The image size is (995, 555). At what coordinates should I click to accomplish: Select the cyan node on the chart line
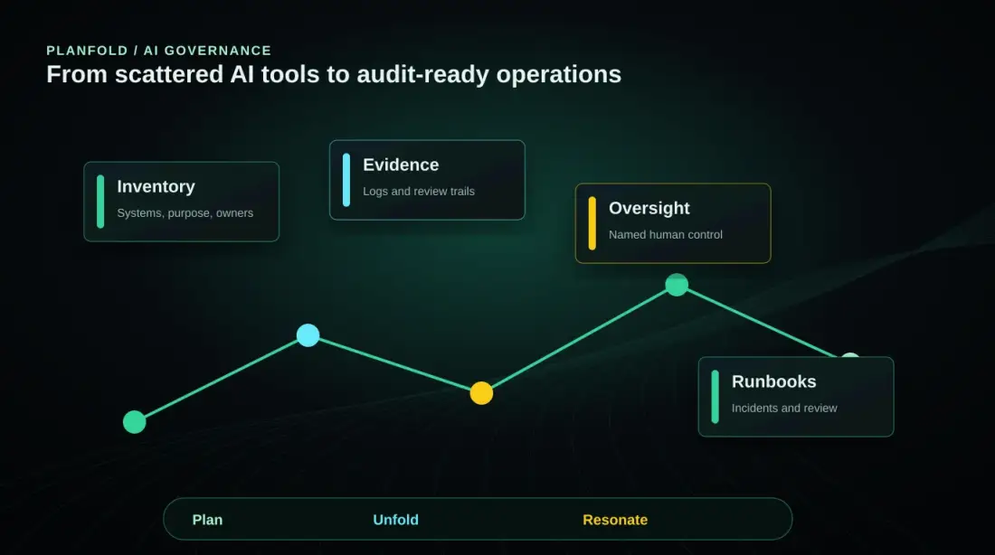(308, 335)
